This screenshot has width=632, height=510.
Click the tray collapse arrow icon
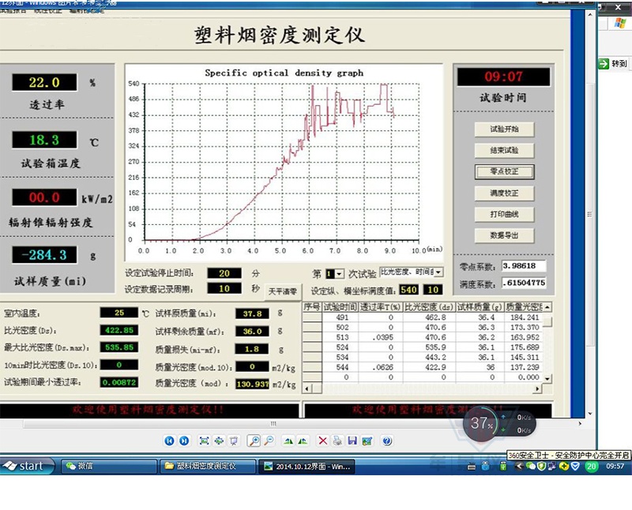(519, 466)
